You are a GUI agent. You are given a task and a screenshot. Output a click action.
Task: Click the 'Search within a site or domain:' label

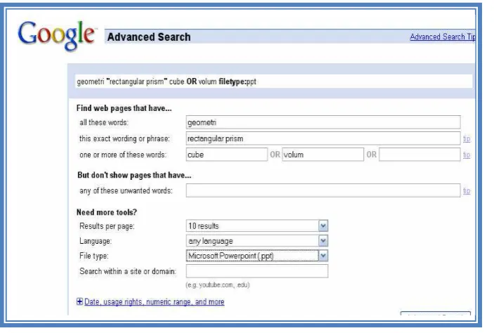pyautogui.click(x=128, y=271)
